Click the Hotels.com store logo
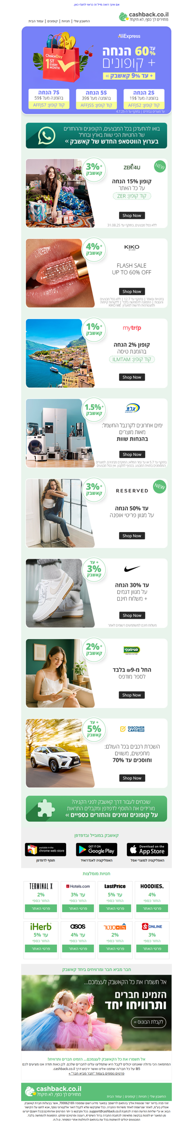This screenshot has width=193, height=1131. coord(78,886)
